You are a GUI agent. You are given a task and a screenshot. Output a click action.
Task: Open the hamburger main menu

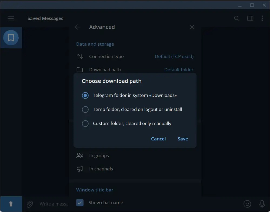point(11,18)
